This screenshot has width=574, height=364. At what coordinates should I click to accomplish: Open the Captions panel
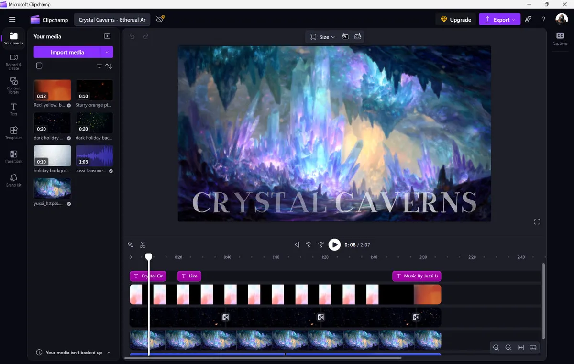560,39
